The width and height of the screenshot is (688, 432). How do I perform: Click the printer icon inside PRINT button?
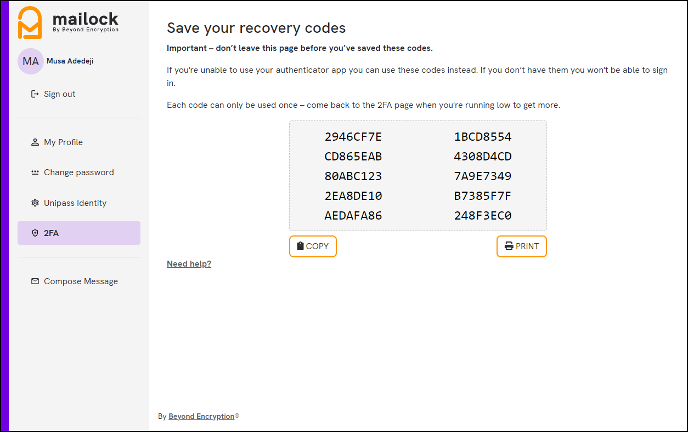click(x=508, y=246)
